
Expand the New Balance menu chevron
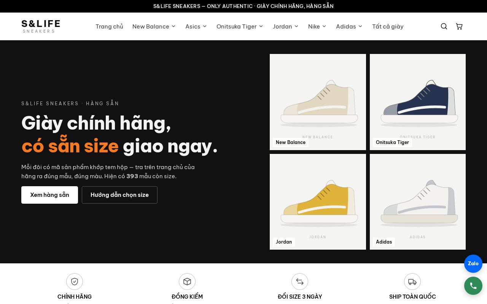tap(173, 26)
